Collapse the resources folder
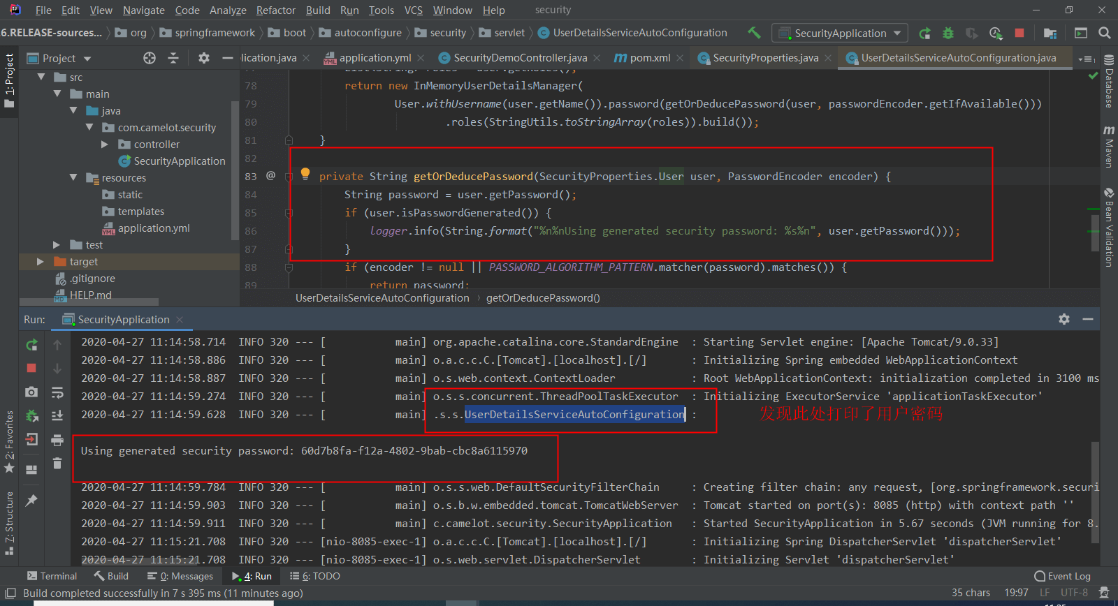This screenshot has height=606, width=1118. [73, 177]
